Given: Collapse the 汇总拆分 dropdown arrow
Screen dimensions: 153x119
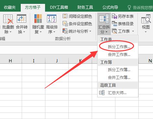Looking at the screenshot, I should point(107,32).
